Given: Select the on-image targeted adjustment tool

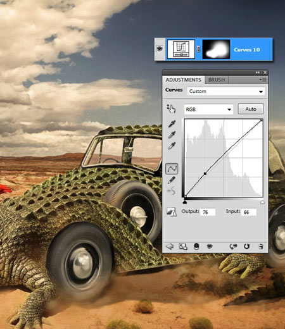Looking at the screenshot, I should [171, 108].
